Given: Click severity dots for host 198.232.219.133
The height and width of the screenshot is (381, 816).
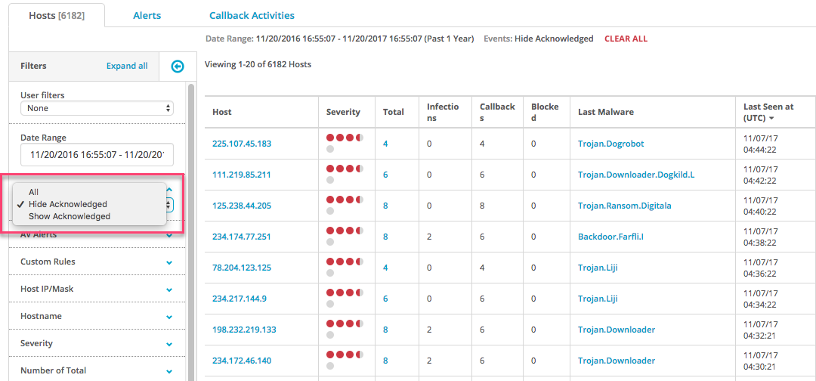Looking at the screenshot, I should pyautogui.click(x=345, y=329).
